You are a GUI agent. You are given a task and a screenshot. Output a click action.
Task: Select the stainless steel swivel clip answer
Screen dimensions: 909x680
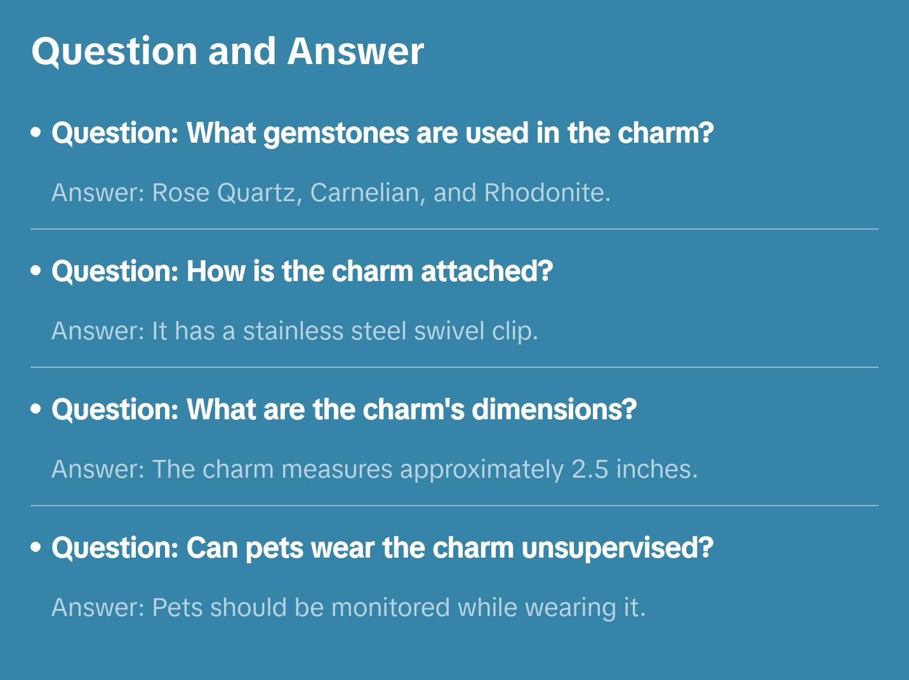tap(295, 331)
